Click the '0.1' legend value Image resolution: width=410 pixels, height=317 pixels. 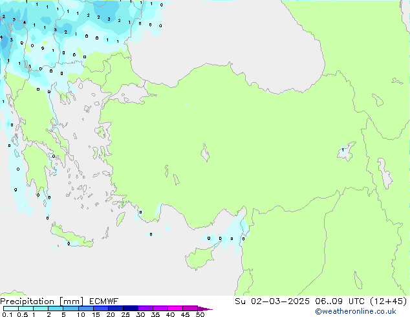[7, 314]
